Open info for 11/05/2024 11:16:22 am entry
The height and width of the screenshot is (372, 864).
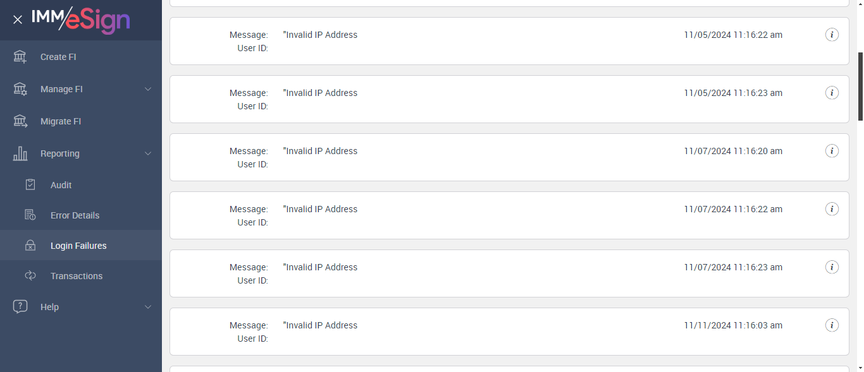click(832, 35)
